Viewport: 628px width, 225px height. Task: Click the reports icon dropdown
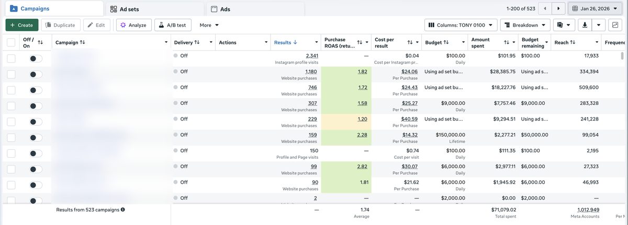click(x=564, y=25)
